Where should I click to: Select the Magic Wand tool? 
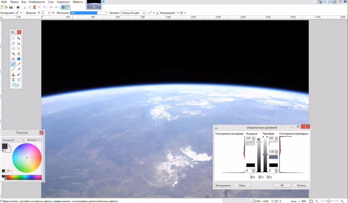pyautogui.click(x=13, y=54)
